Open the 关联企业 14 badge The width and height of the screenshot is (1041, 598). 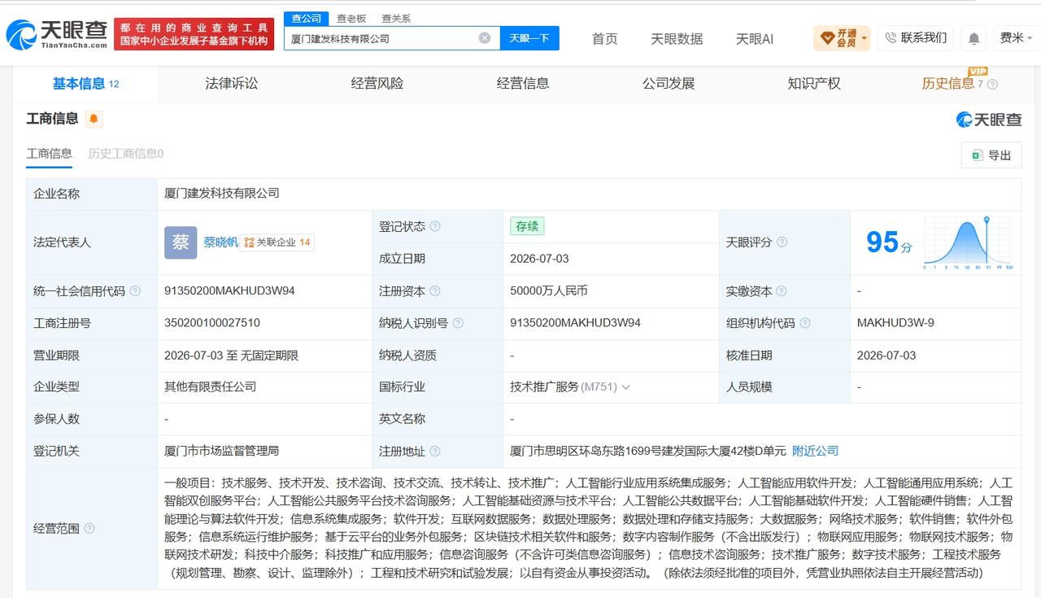tap(277, 242)
